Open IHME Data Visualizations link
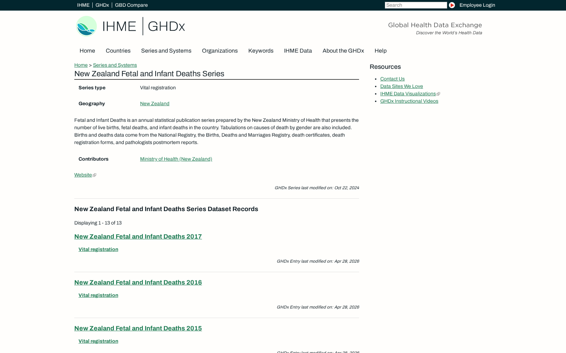Image resolution: width=566 pixels, height=353 pixels. [408, 94]
